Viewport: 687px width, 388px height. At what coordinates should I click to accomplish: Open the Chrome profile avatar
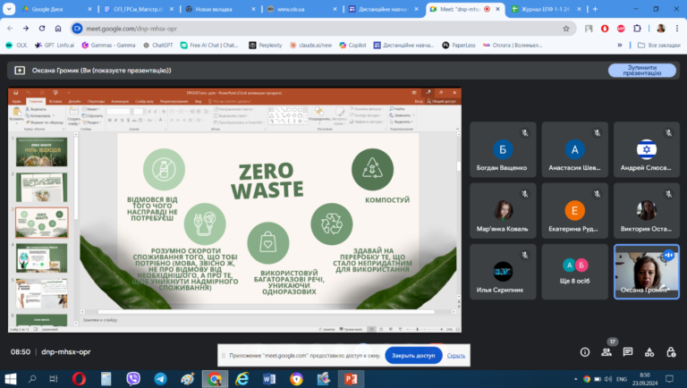click(x=661, y=29)
